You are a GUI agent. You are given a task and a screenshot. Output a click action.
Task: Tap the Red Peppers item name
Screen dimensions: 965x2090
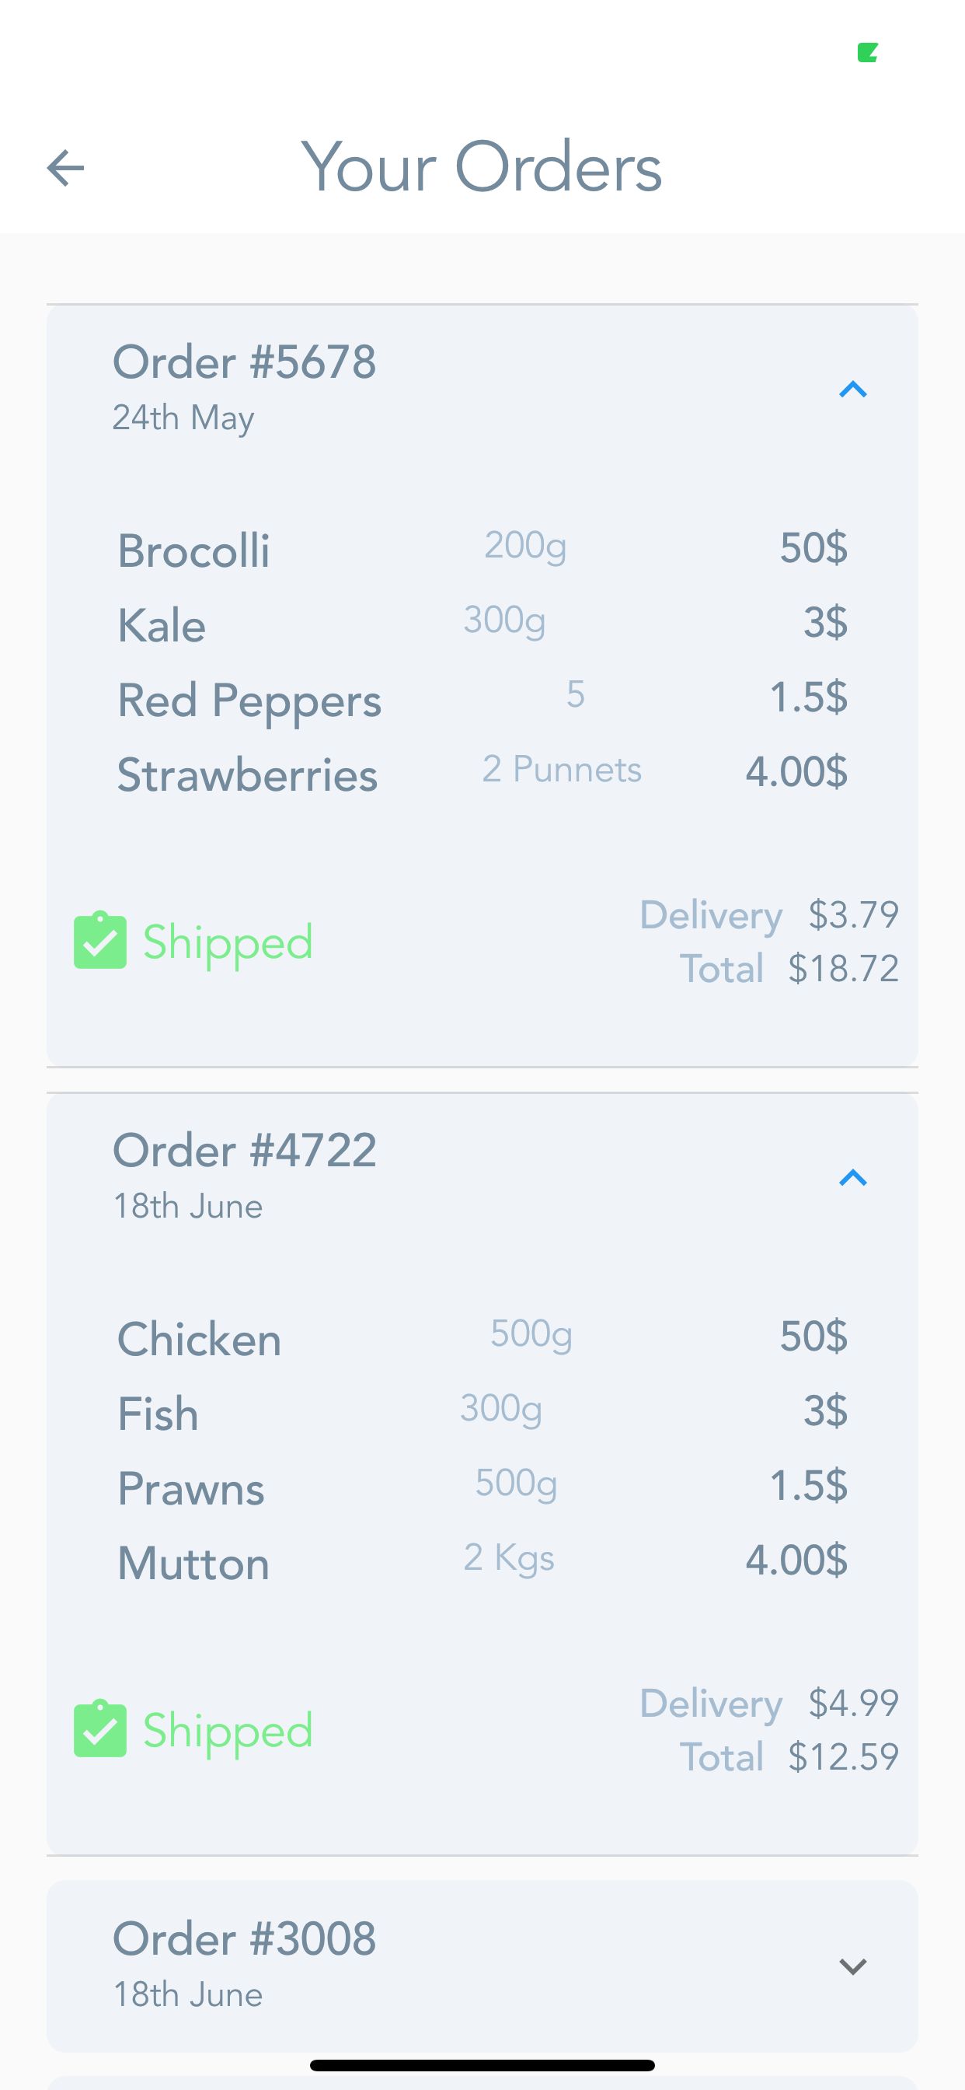pos(249,701)
